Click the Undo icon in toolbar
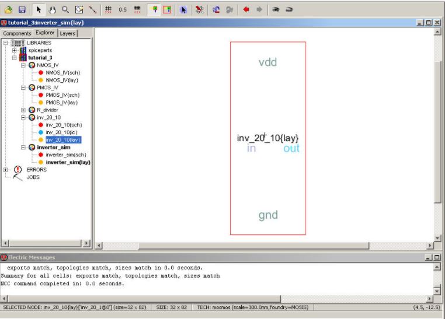This screenshot has height=319, width=445. click(216, 9)
